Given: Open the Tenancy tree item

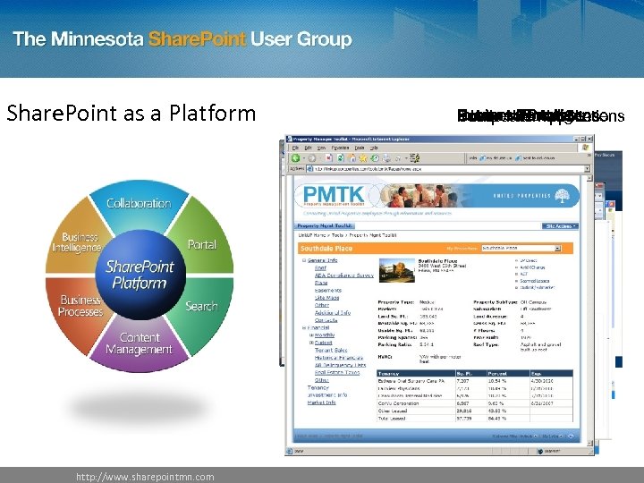Looking at the screenshot, I should pos(318,387).
